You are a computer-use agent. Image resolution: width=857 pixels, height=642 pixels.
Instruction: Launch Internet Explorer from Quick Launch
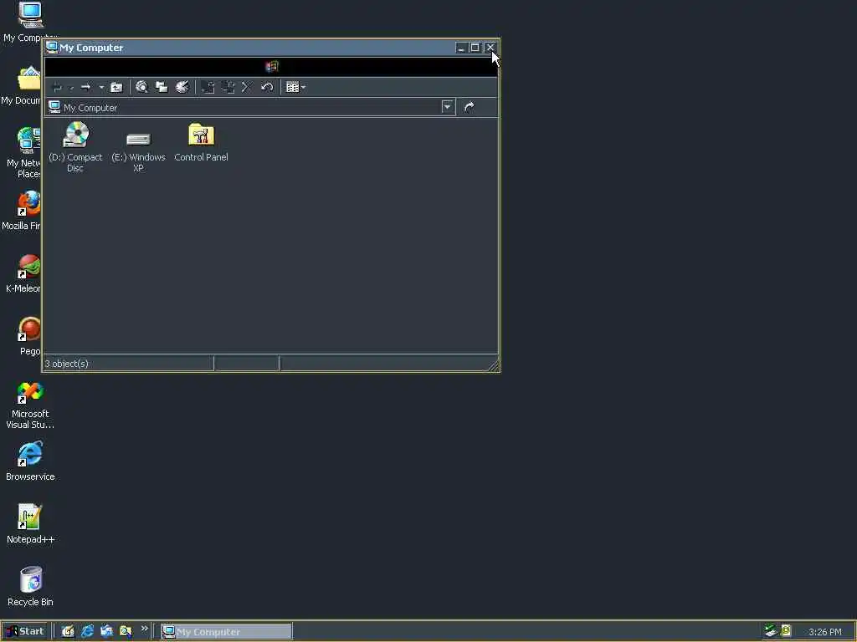(87, 632)
